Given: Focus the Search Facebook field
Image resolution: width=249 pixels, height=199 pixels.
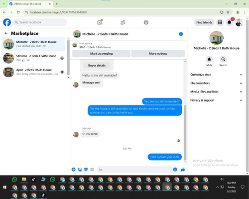Looking at the screenshot, I should (40, 22).
